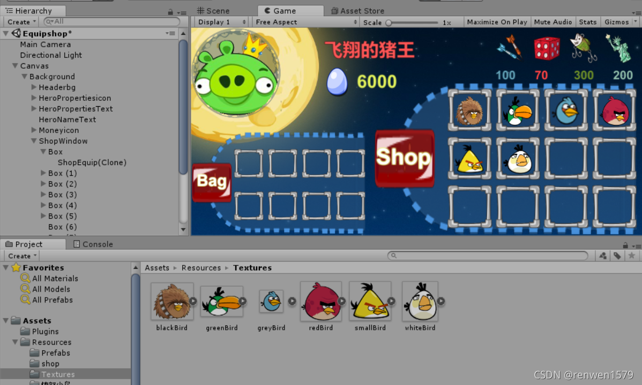Collapse the Equipshop scene in Hierarchy
This screenshot has width=642, height=385.
[x=6, y=33]
